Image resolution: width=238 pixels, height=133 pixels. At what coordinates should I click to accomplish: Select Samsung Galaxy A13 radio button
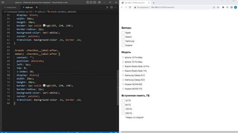coord(123,75)
